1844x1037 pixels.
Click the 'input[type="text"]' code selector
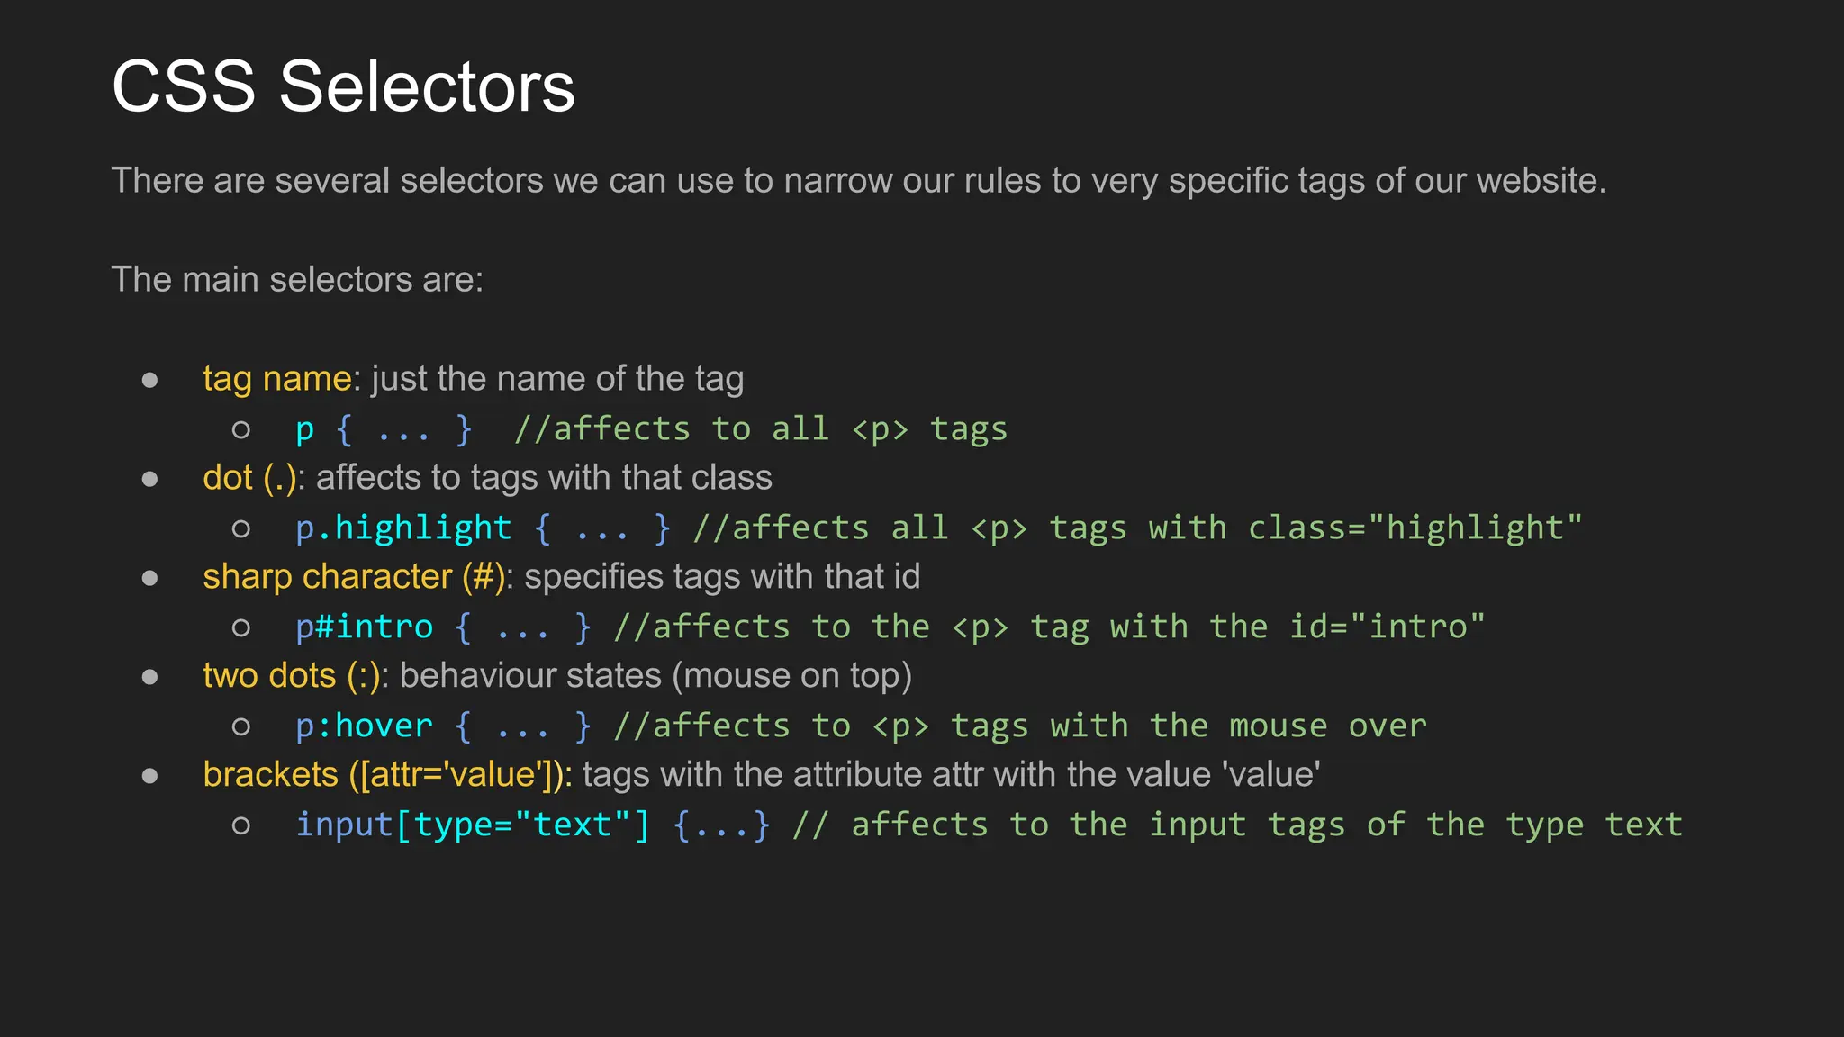pos(473,825)
